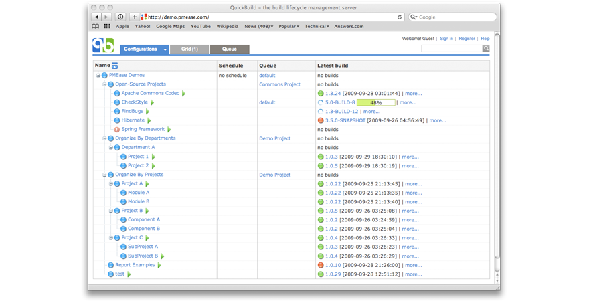Image resolution: width=589 pixels, height=301 pixels.
Task: Open the News (408) bookmarks dropdown
Action: pyautogui.click(x=259, y=26)
